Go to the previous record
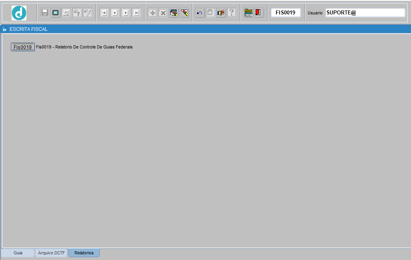 (115, 13)
